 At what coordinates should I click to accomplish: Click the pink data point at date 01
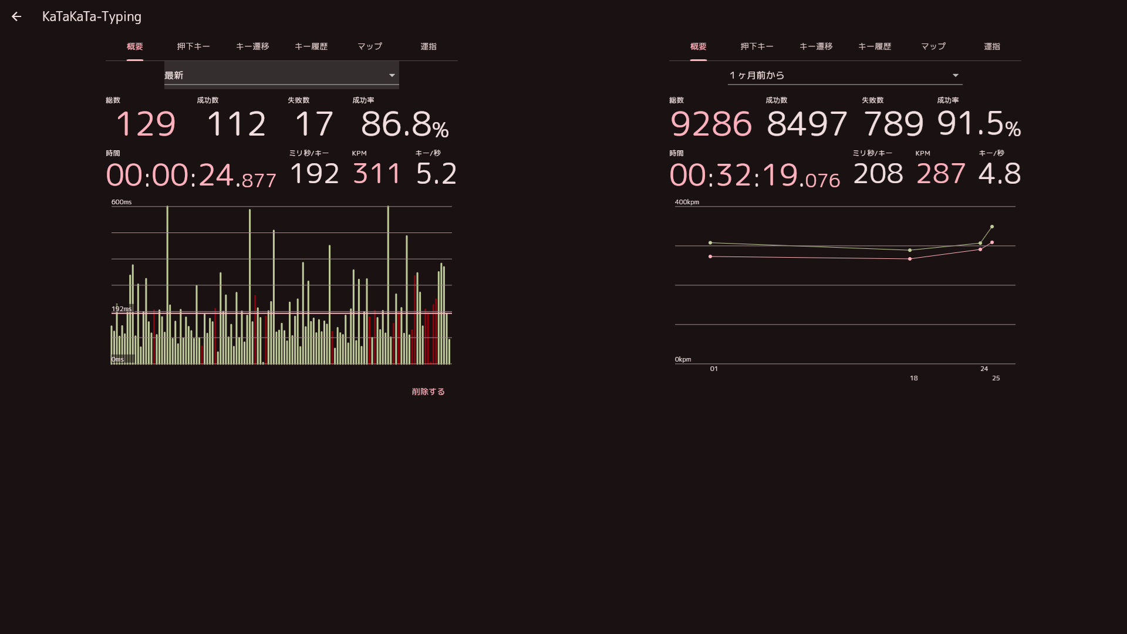pyautogui.click(x=710, y=257)
